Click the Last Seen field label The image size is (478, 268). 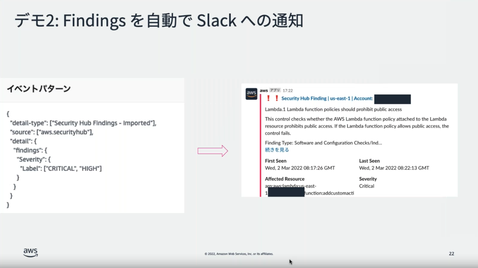coord(369,161)
